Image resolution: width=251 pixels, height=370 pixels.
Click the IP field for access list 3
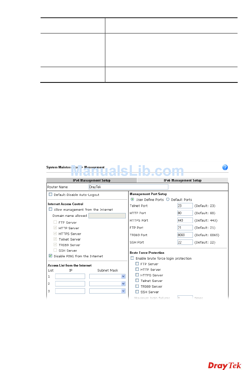pos(70,291)
